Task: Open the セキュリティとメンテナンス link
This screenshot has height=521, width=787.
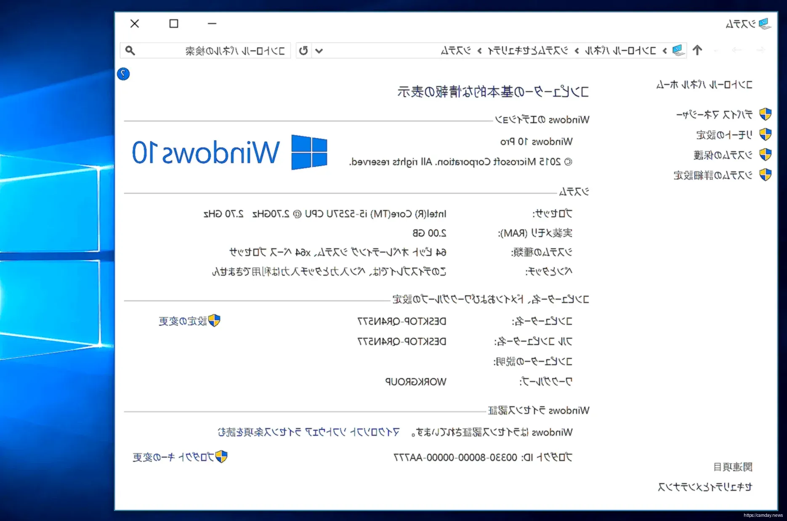Action: coord(705,487)
